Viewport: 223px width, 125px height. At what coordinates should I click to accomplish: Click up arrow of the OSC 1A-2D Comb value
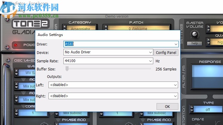point(16,111)
